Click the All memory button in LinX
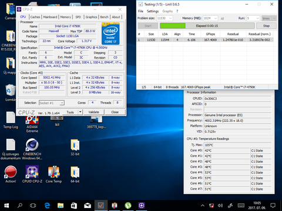282x211 pixels. pos(222,19)
